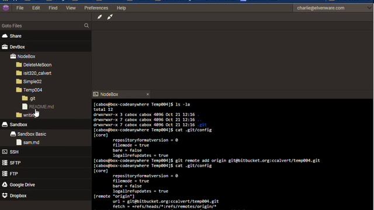Close the NodeBox terminal tab
This screenshot has width=374, height=210.
click(x=148, y=94)
